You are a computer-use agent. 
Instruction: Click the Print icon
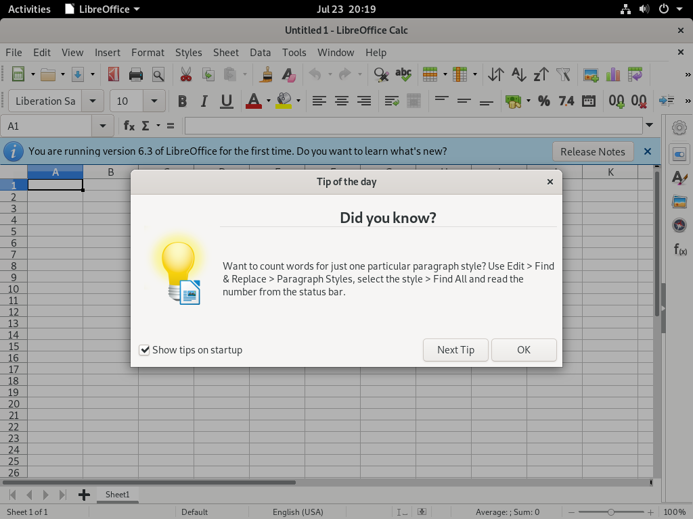pyautogui.click(x=135, y=74)
